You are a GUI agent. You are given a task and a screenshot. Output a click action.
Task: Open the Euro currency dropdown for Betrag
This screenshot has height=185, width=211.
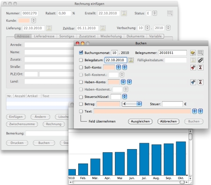pyautogui.click(x=132, y=104)
